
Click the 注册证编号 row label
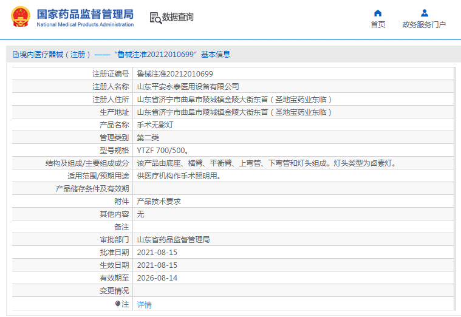point(111,74)
